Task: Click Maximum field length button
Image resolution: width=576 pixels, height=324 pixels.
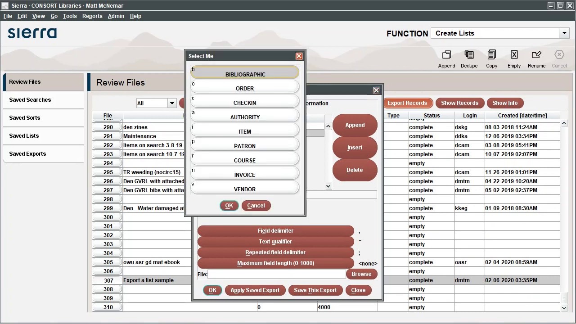Action: coord(275,263)
